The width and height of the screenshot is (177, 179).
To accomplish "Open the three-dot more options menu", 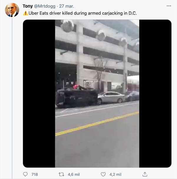I will coord(168,6).
